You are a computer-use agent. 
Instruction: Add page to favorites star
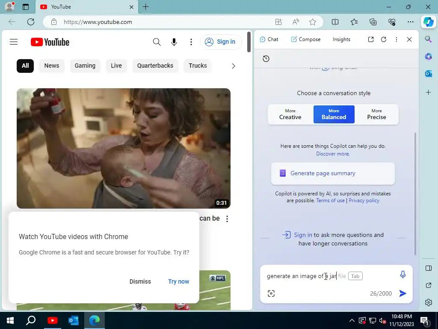[x=313, y=22]
